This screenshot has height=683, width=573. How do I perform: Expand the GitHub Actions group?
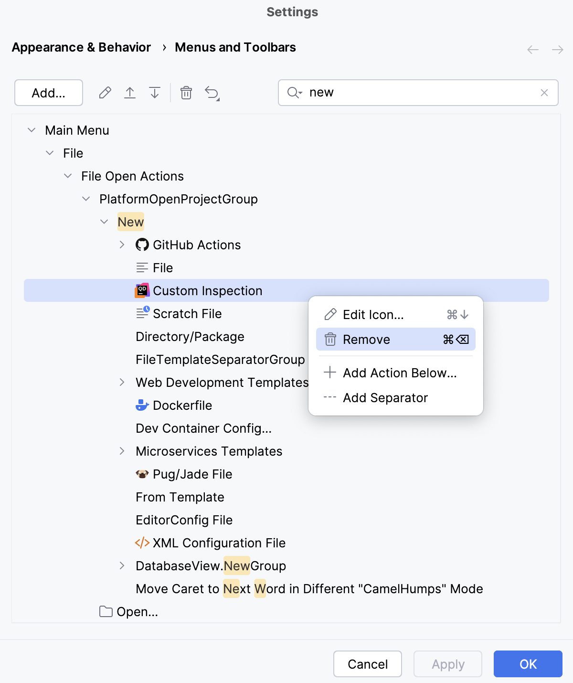click(x=122, y=245)
